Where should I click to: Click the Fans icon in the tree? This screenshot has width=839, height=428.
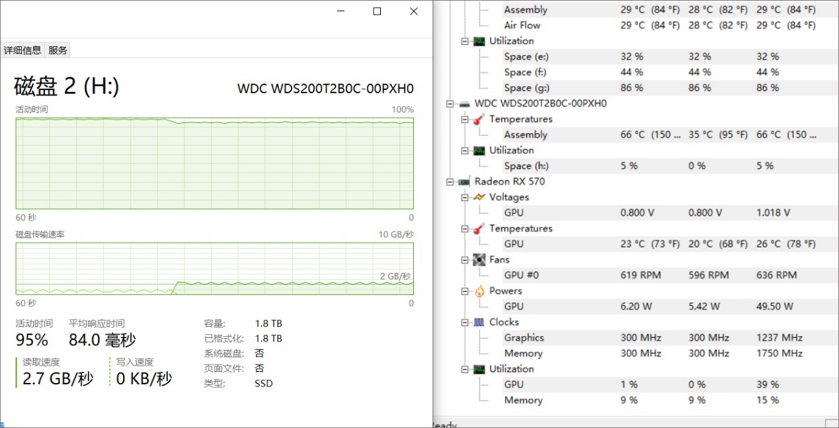click(479, 260)
